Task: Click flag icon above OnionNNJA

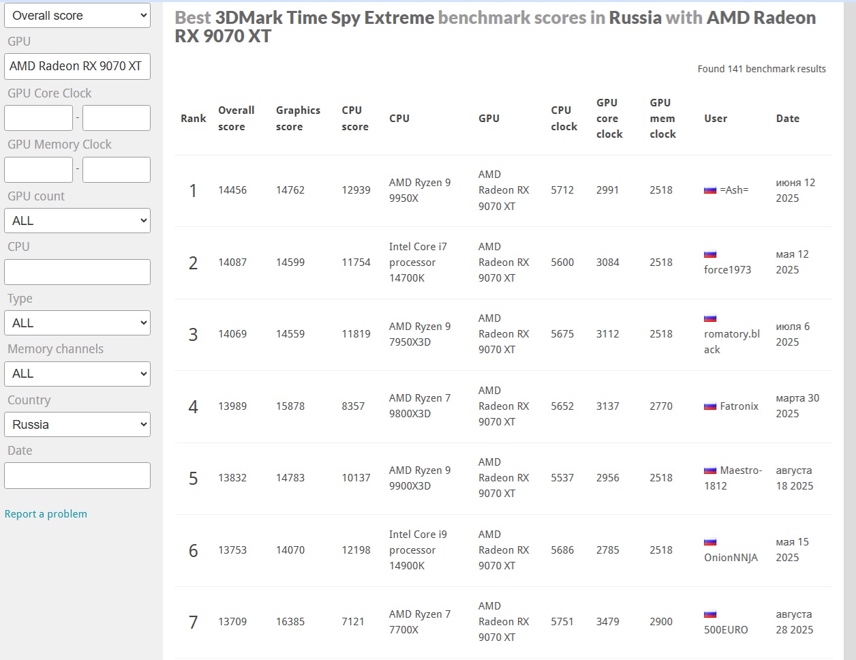Action: point(710,542)
